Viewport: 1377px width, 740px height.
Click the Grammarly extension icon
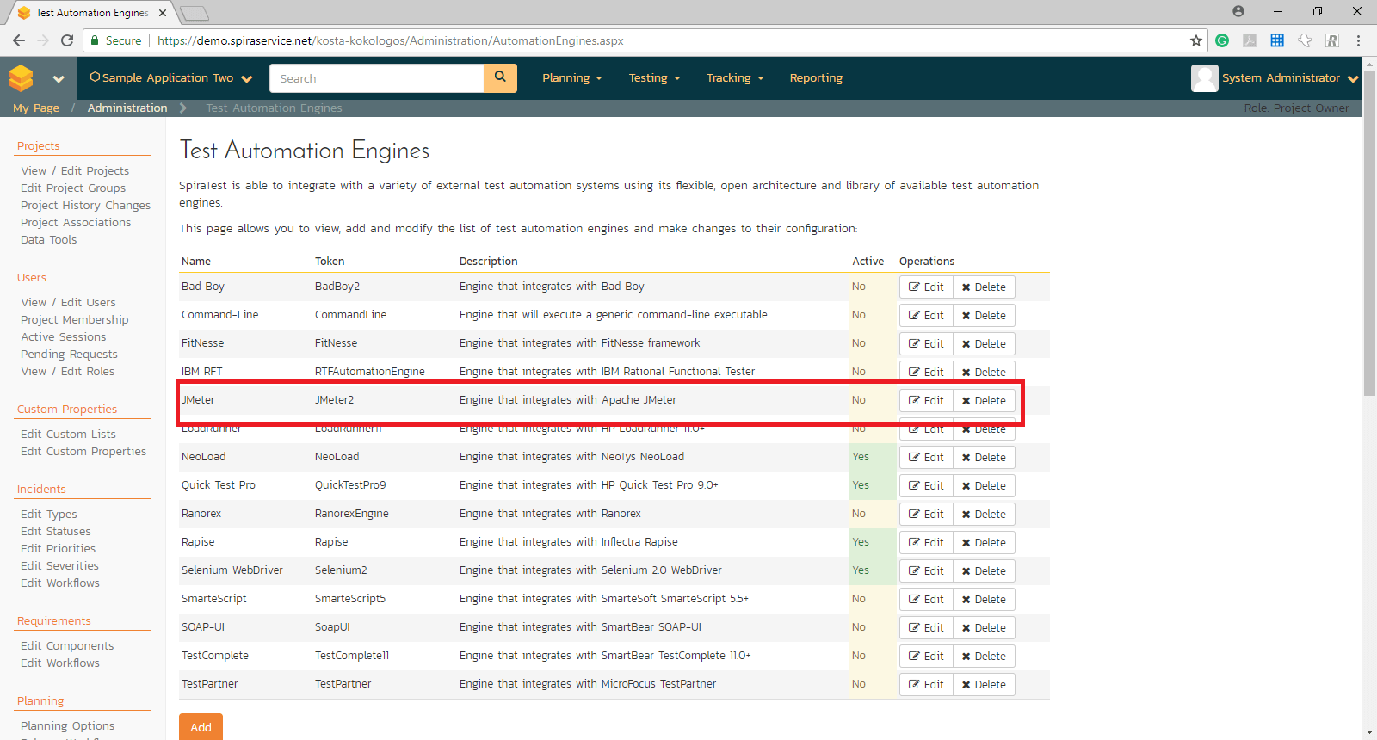[x=1222, y=40]
